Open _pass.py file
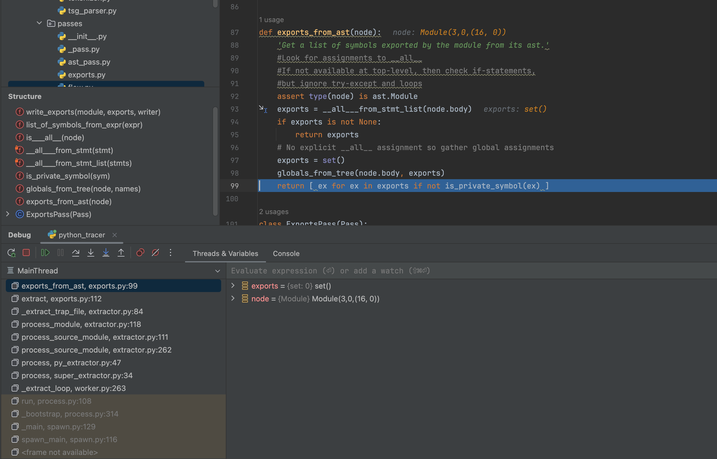 tap(84, 49)
